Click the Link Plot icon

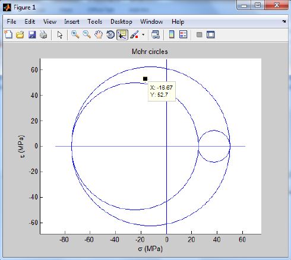[156, 35]
